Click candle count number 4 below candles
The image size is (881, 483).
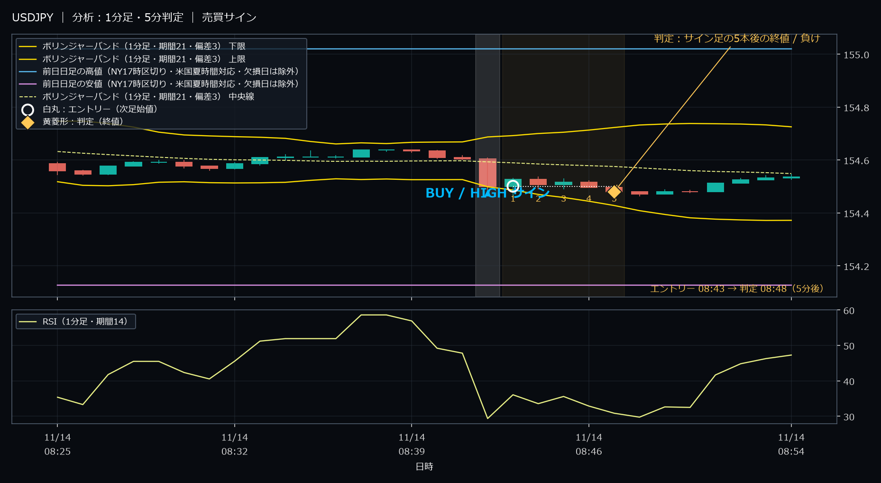click(588, 199)
